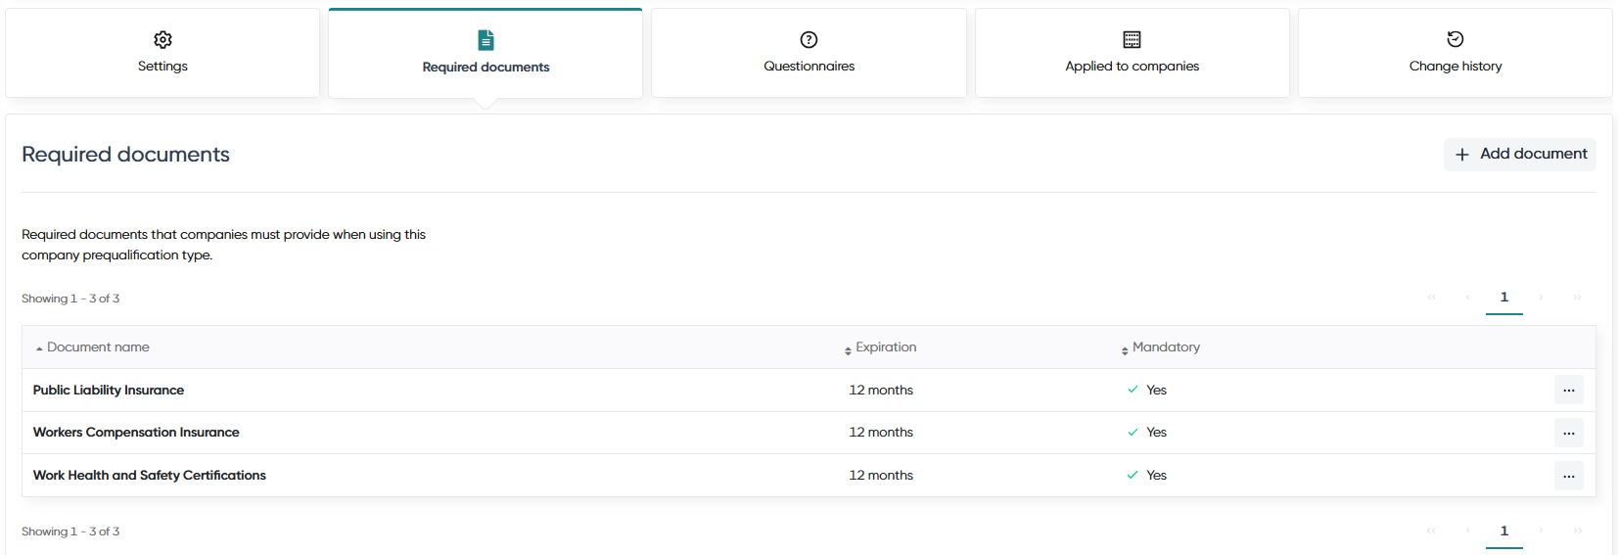The width and height of the screenshot is (1618, 555).
Task: Click the Add document button
Action: tap(1520, 154)
